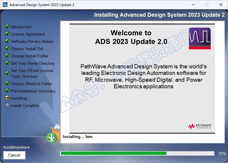
Task: Select Set Your EEsof License Tools Directory
Action: pyautogui.click(x=32, y=74)
